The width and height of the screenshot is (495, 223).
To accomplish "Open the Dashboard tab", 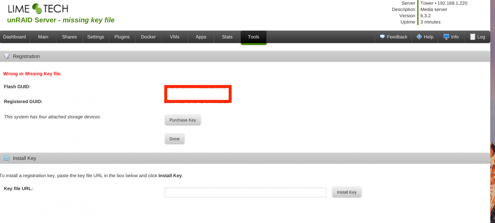I will pyautogui.click(x=14, y=37).
